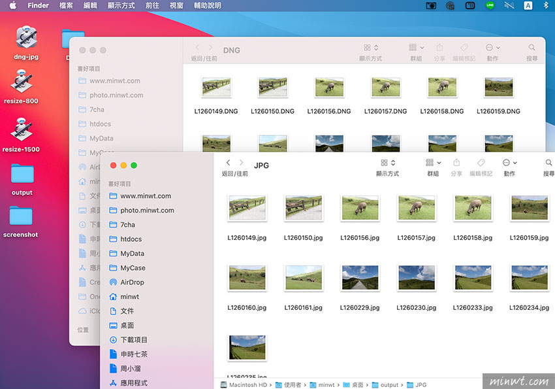Open the resize-800 Automator app icon
555x389 pixels.
(x=22, y=81)
